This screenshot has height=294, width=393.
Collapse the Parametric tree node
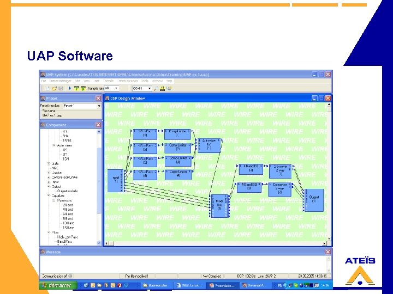point(53,200)
